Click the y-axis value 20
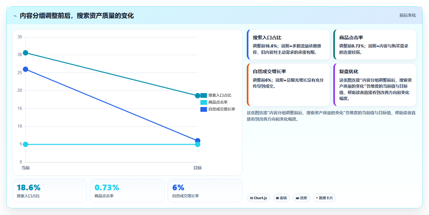Viewport: 429px width, 215px height. 20,91
